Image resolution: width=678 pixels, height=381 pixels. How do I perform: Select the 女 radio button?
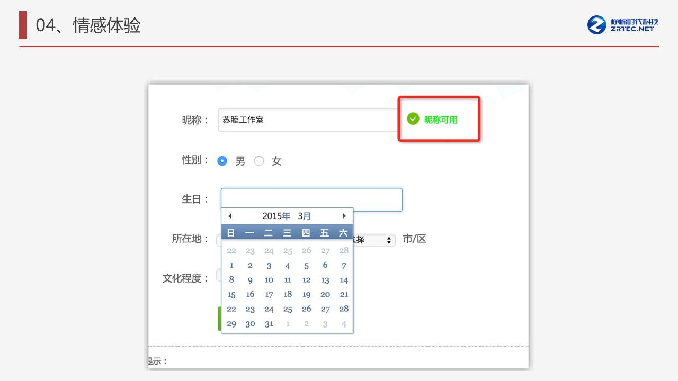tap(259, 161)
